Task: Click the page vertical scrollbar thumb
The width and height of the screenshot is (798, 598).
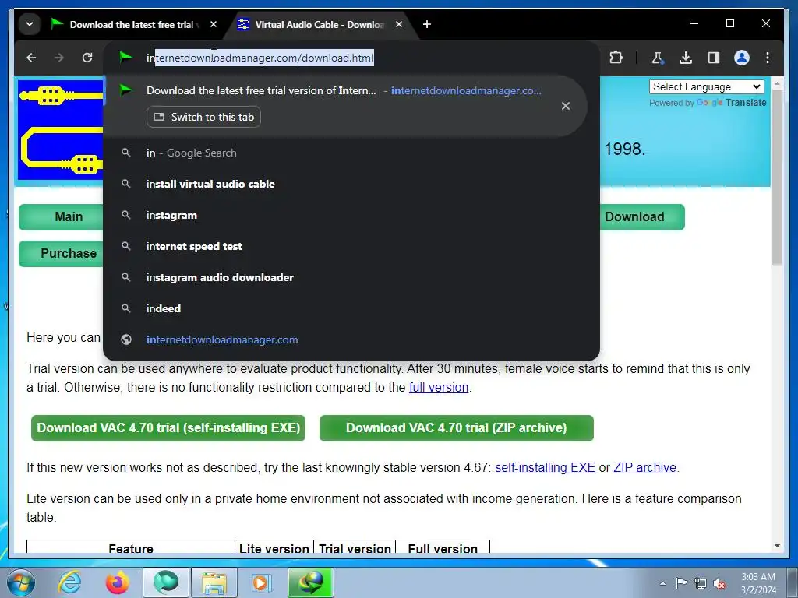Action: pyautogui.click(x=777, y=177)
